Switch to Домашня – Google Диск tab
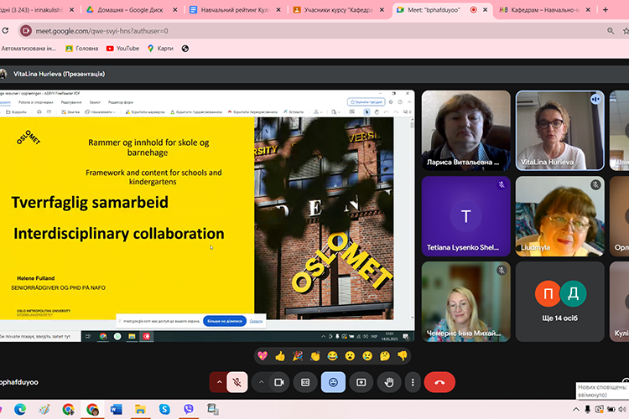The height and width of the screenshot is (419, 629). [x=130, y=9]
